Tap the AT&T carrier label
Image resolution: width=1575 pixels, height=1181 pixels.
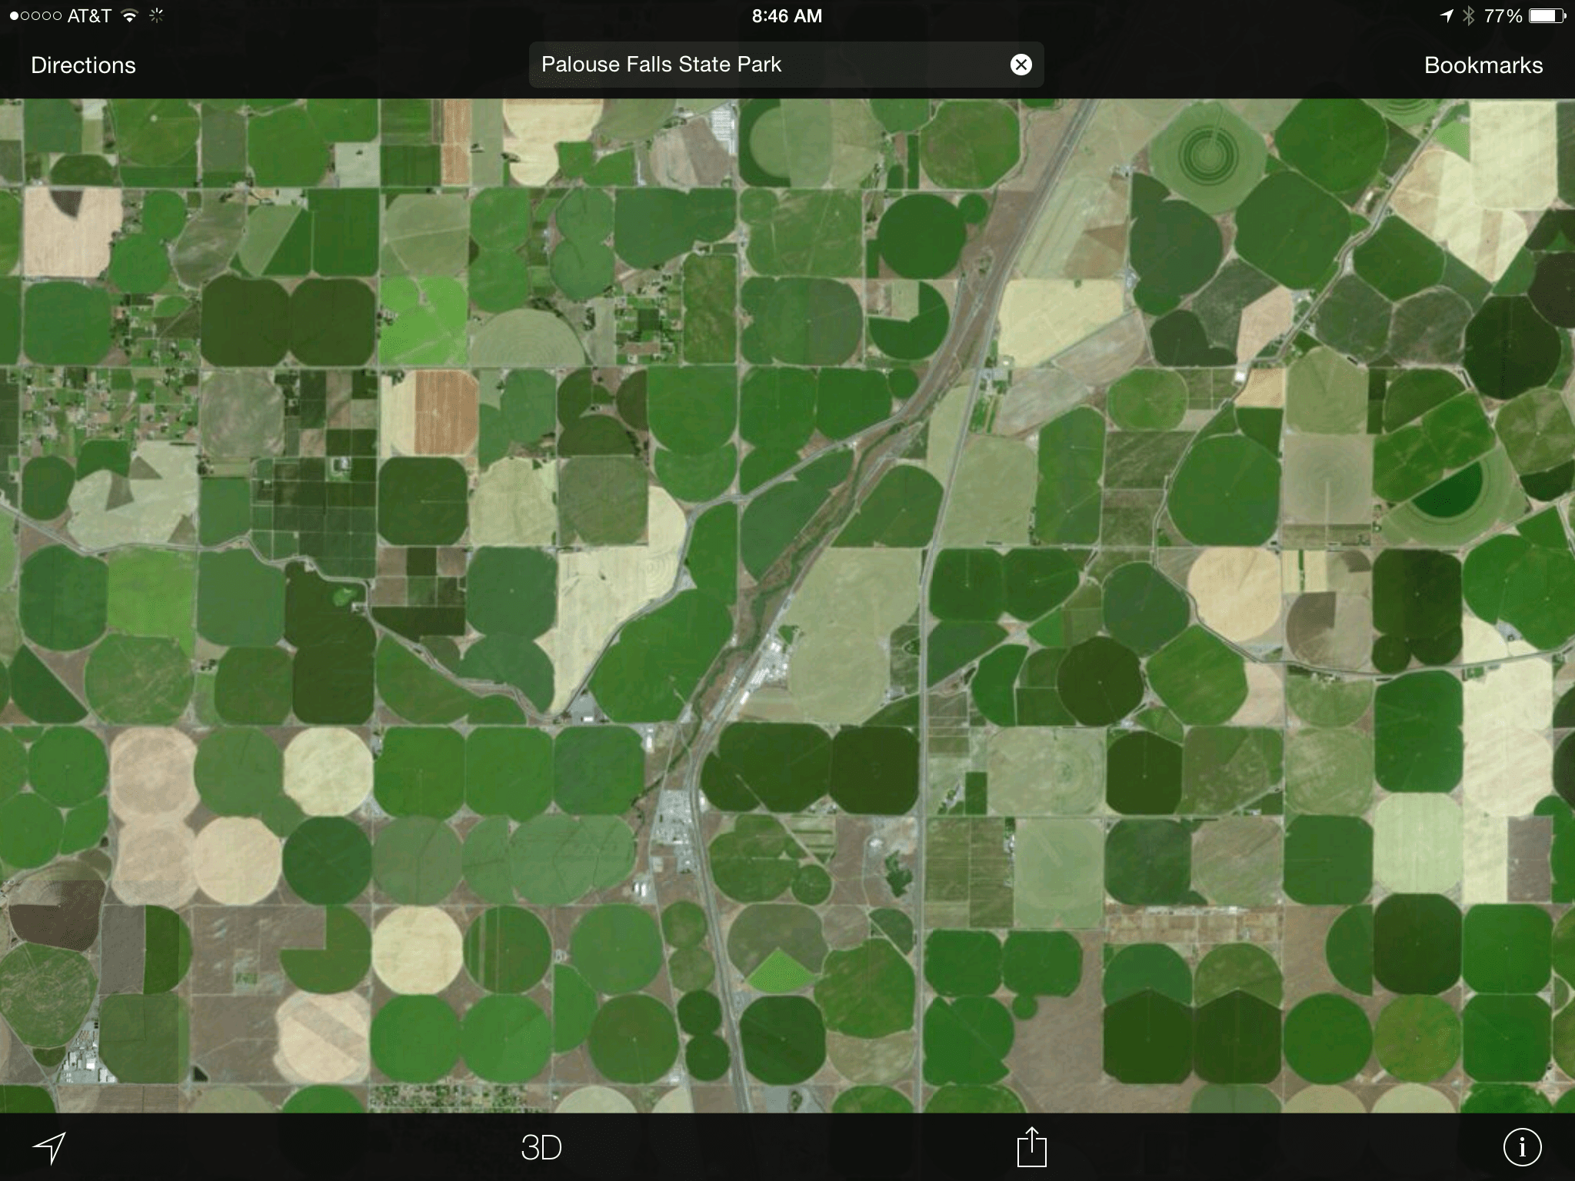click(89, 16)
